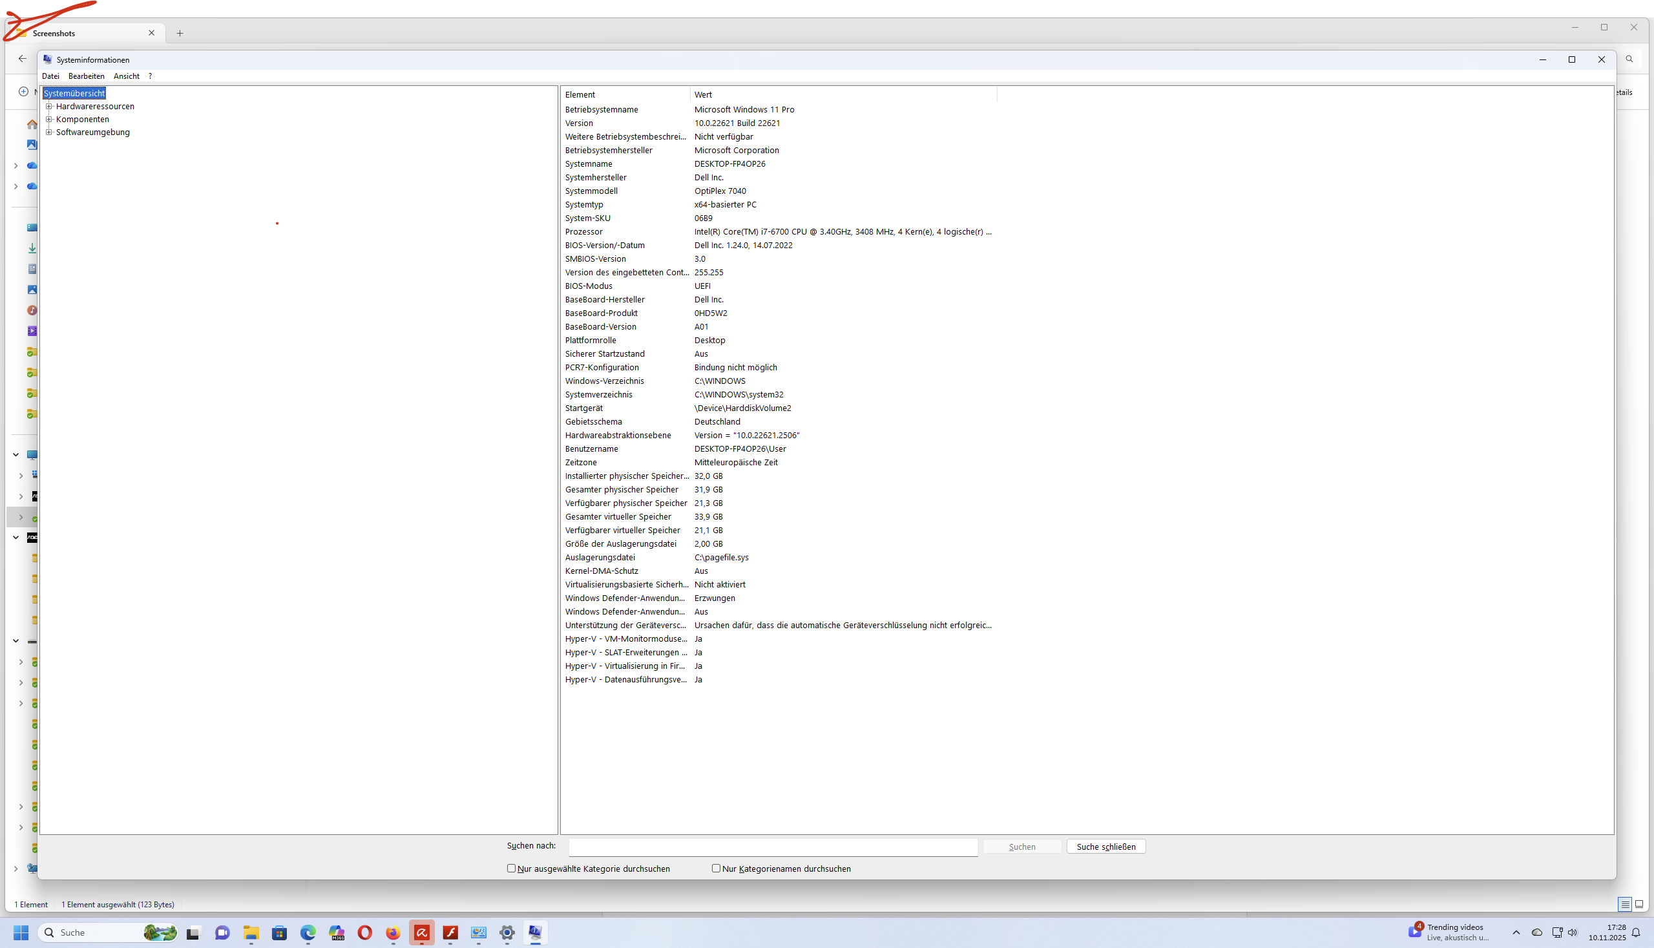Enable 'Nur ausgewählte Kategorie durchsuchen' checkbox

click(512, 868)
